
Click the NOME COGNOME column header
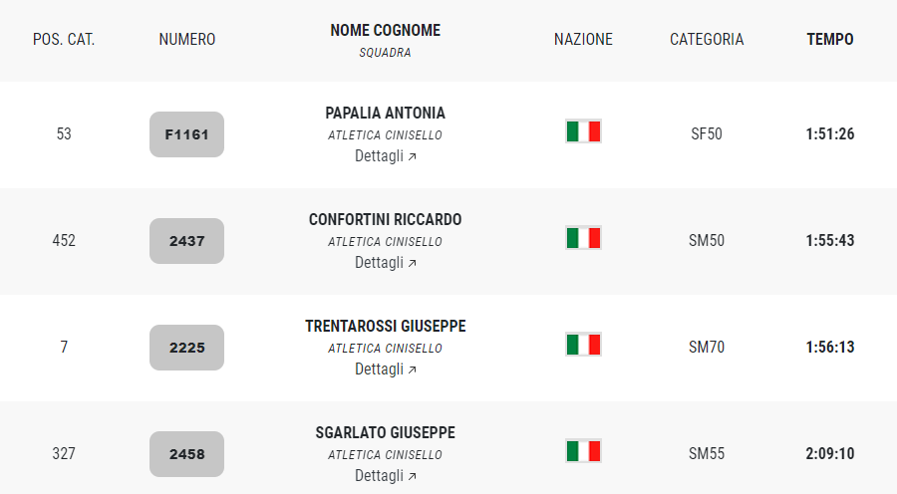[385, 30]
